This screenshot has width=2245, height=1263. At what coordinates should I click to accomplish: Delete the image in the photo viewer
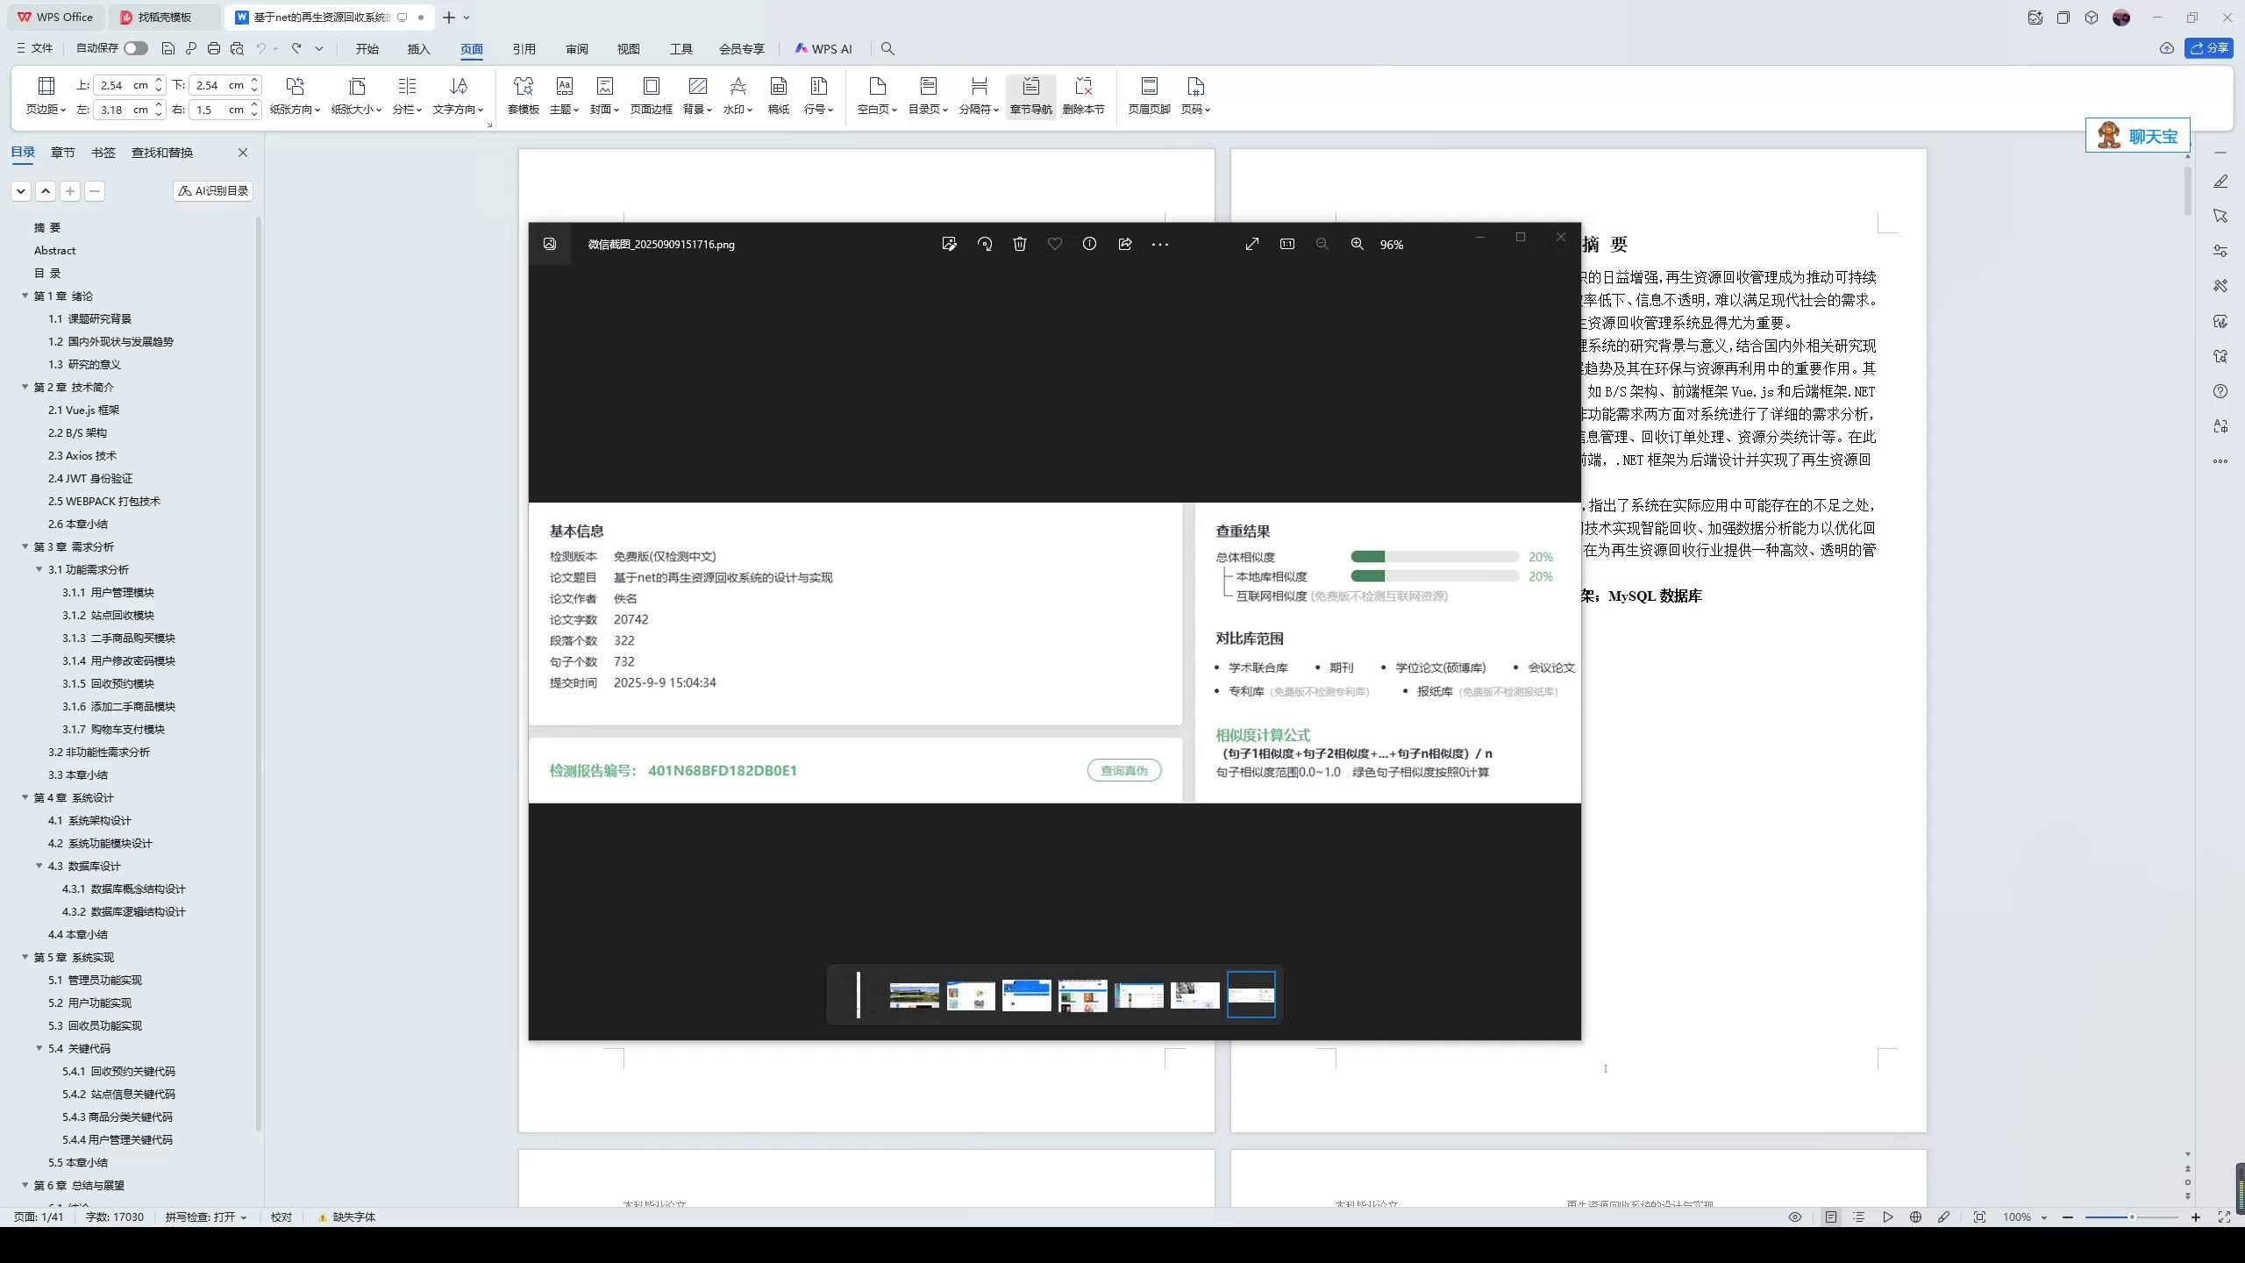click(1018, 244)
